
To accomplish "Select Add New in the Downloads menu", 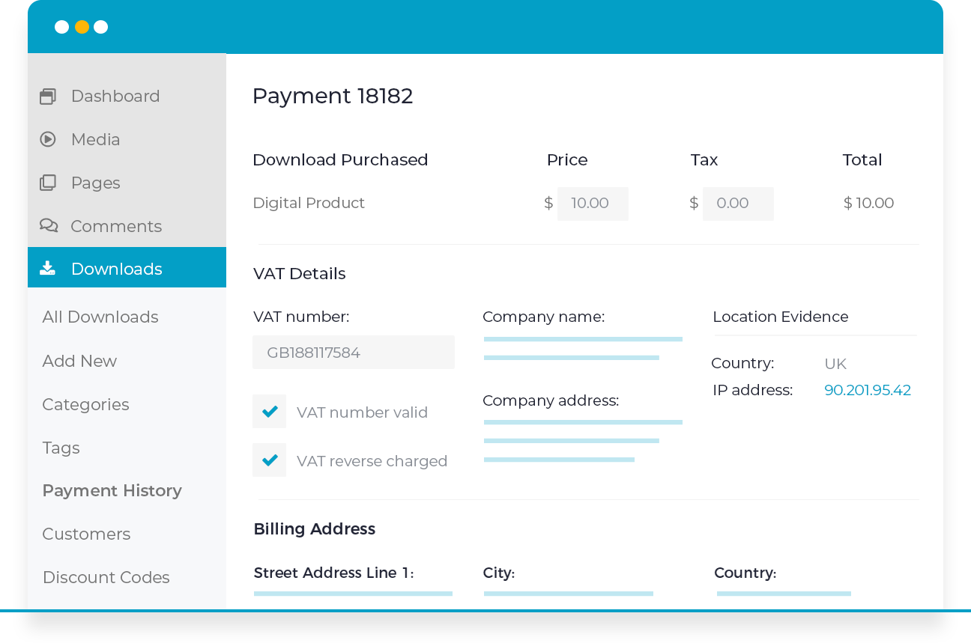I will tap(79, 361).
